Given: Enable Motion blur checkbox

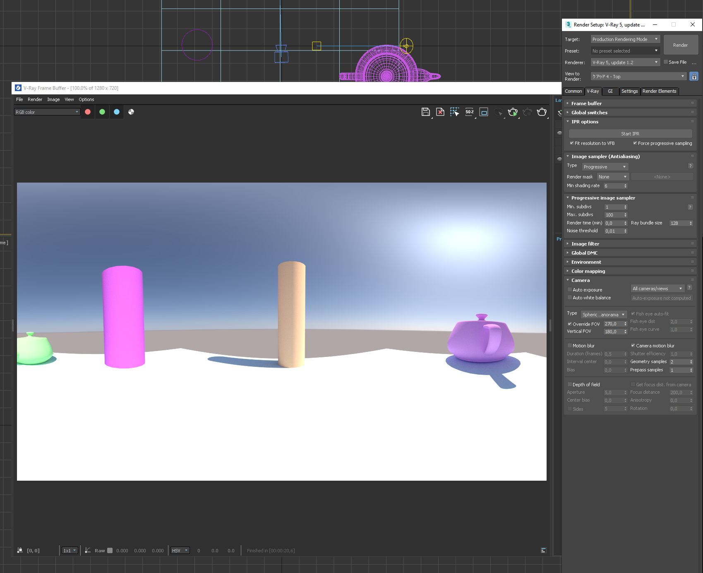Looking at the screenshot, I should (x=569, y=345).
